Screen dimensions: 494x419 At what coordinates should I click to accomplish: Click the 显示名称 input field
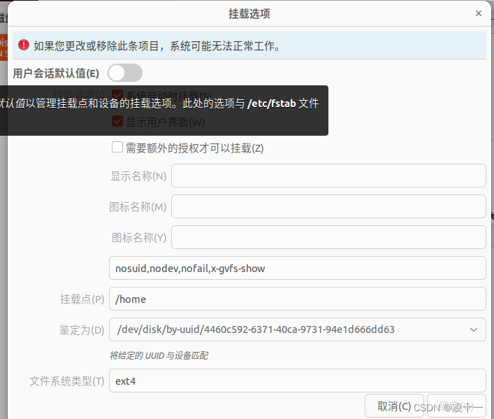point(328,176)
